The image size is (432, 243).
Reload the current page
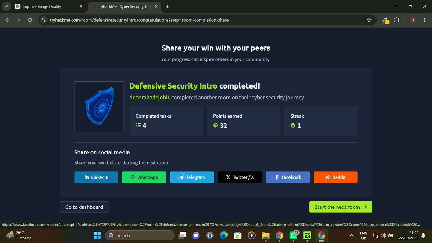click(30, 20)
